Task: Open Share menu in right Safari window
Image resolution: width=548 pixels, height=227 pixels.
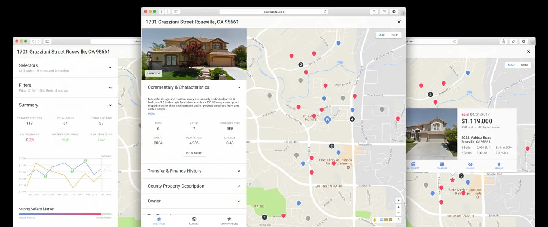Action: point(503,41)
